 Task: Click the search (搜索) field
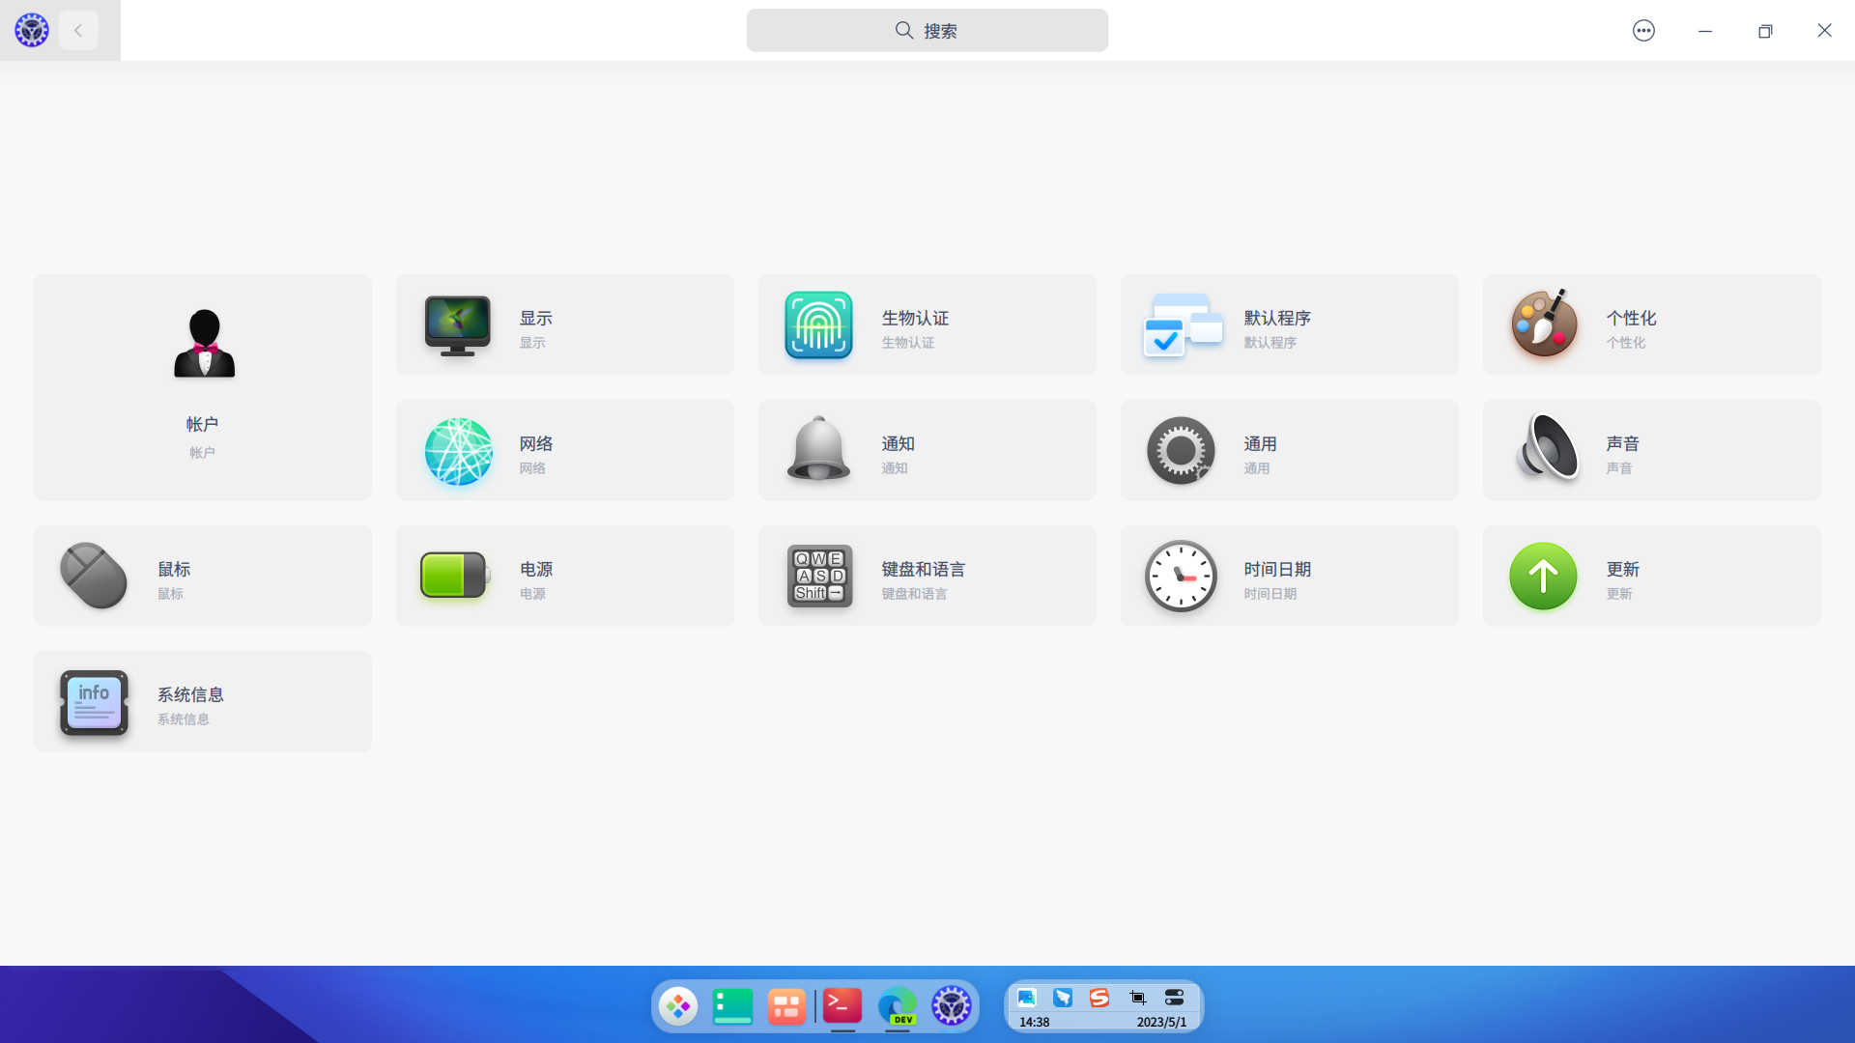point(927,31)
